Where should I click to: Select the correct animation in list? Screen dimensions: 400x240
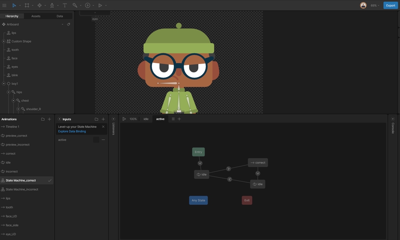[27, 153]
